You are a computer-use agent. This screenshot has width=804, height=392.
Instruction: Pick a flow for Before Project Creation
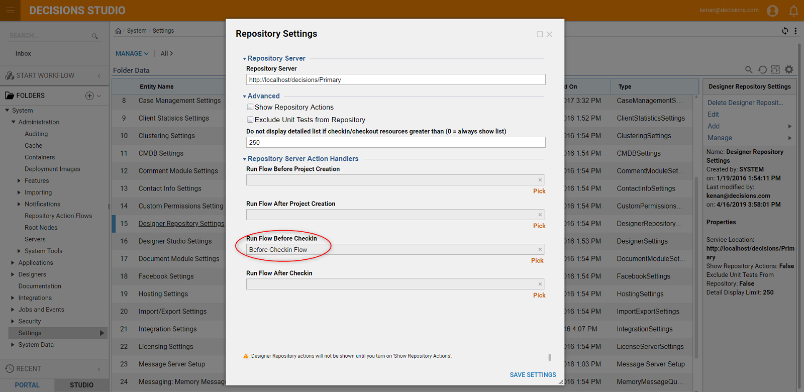pos(539,191)
